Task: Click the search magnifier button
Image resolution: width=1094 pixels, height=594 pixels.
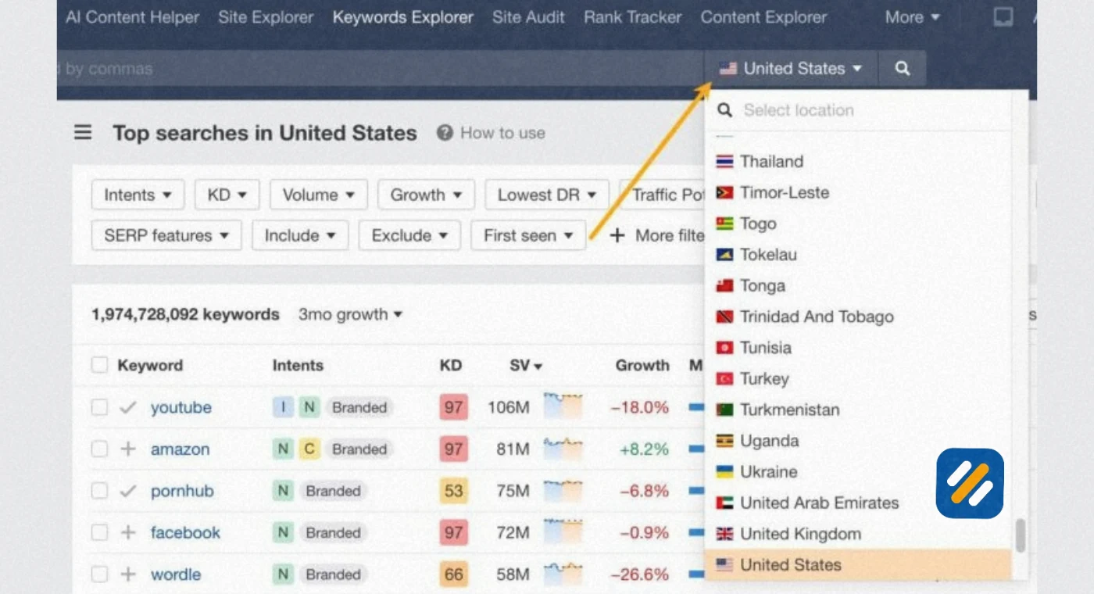Action: [903, 69]
